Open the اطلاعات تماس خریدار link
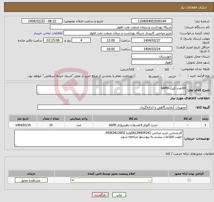 48,33
